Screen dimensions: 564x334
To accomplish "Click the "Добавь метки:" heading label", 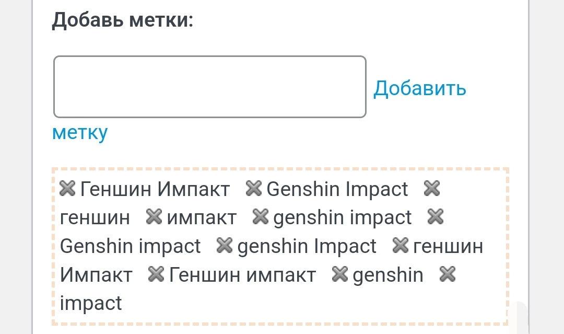I will coord(123,20).
